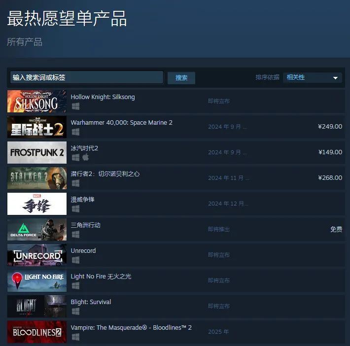The image size is (350, 346).
Task: Click Windows icon under 漫威争锋
Action: click(x=75, y=209)
